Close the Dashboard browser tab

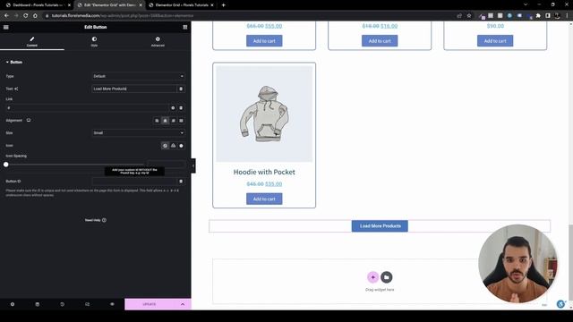tap(69, 5)
